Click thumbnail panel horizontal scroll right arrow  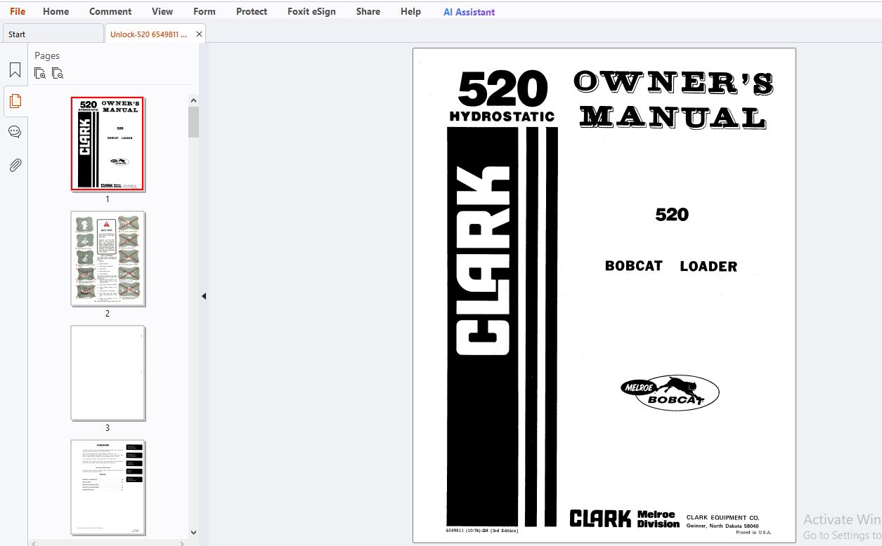[x=183, y=543]
